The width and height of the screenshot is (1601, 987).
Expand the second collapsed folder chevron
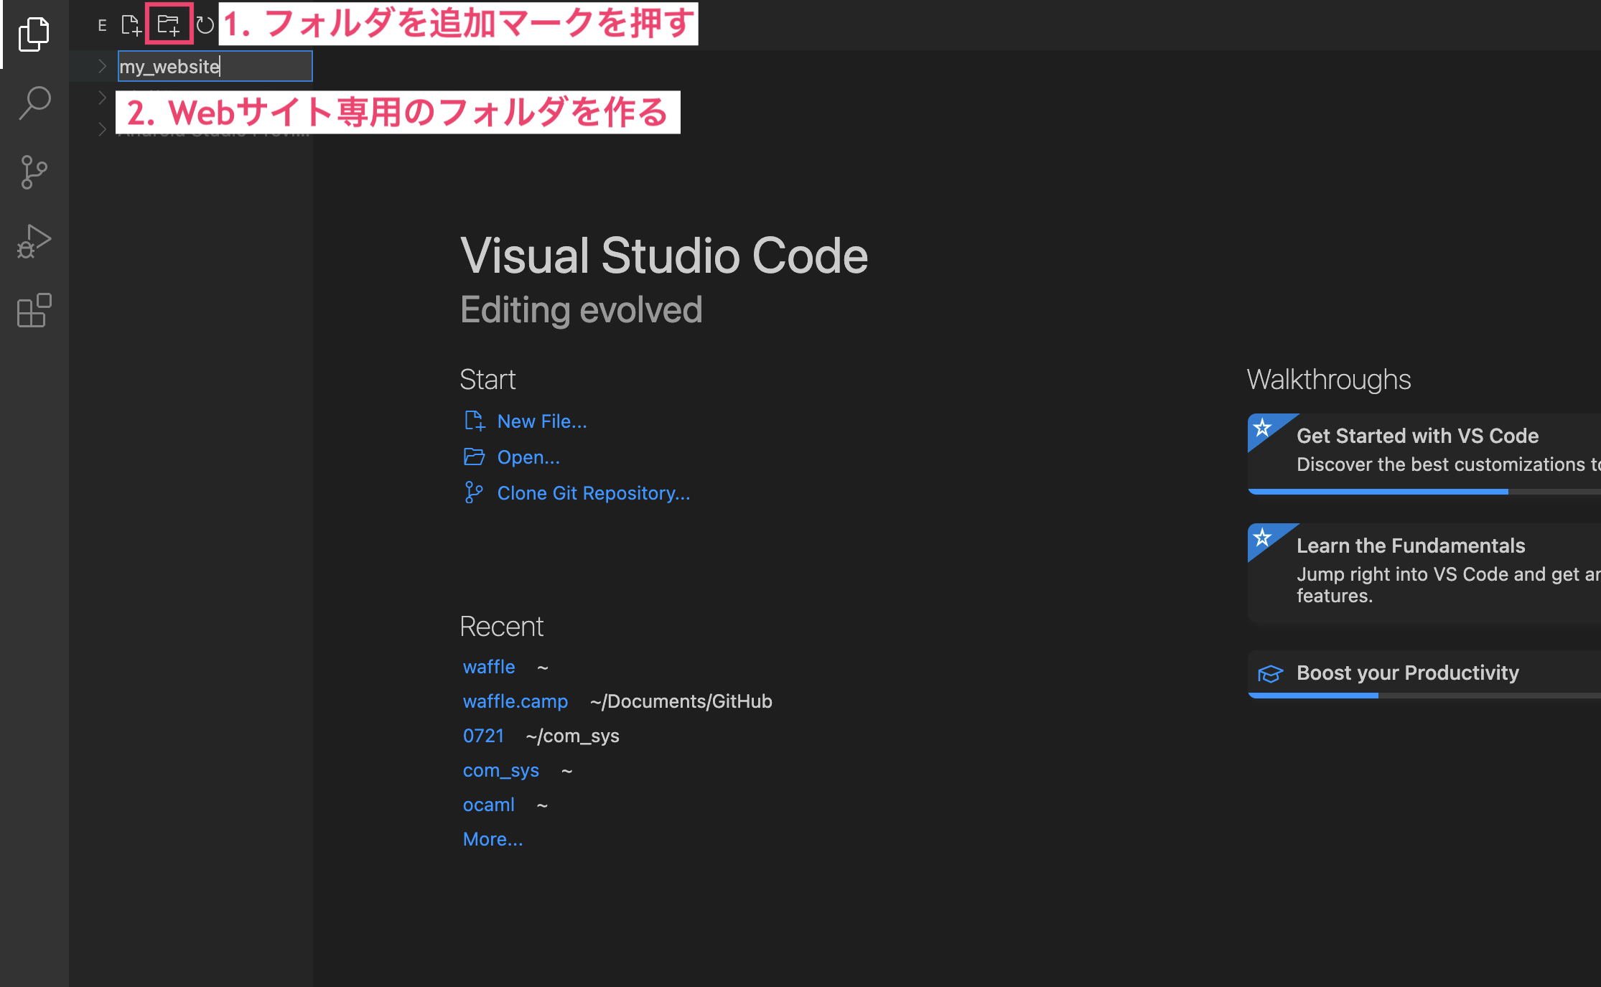(102, 98)
